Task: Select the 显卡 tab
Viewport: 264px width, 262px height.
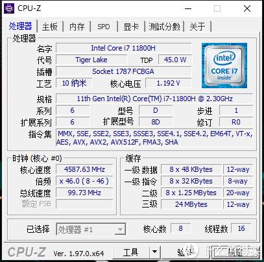Action: click(131, 27)
